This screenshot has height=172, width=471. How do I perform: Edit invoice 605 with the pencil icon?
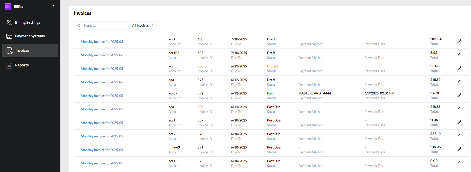[x=459, y=55]
